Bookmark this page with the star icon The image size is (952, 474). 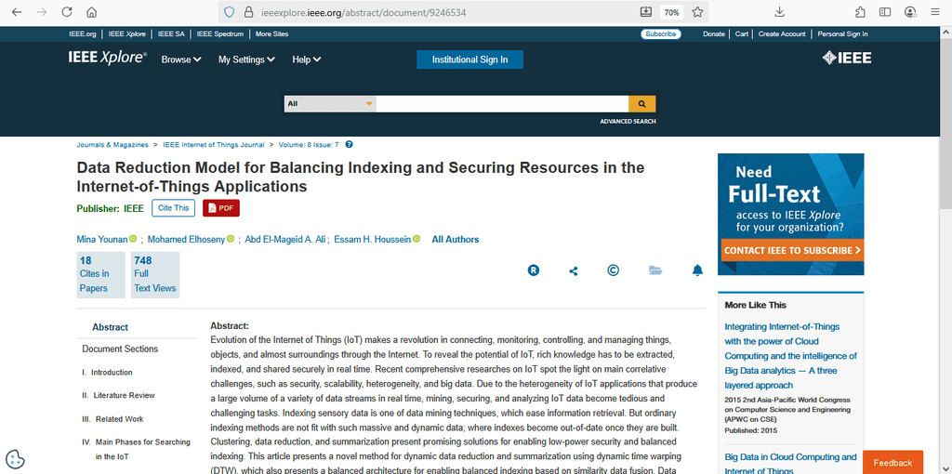click(x=697, y=12)
